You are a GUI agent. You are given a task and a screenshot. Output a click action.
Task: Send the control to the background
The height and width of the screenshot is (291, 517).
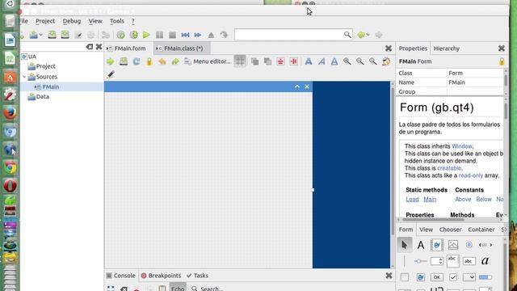coord(267,61)
